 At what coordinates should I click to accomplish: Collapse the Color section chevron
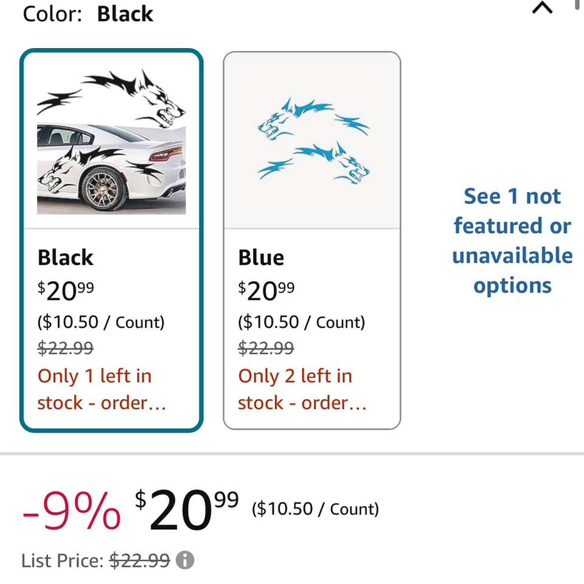click(x=542, y=9)
